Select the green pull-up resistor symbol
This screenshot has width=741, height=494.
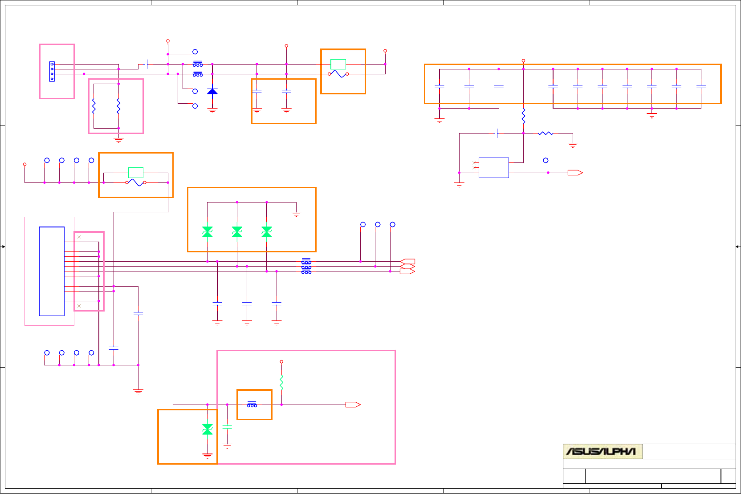pyautogui.click(x=281, y=383)
